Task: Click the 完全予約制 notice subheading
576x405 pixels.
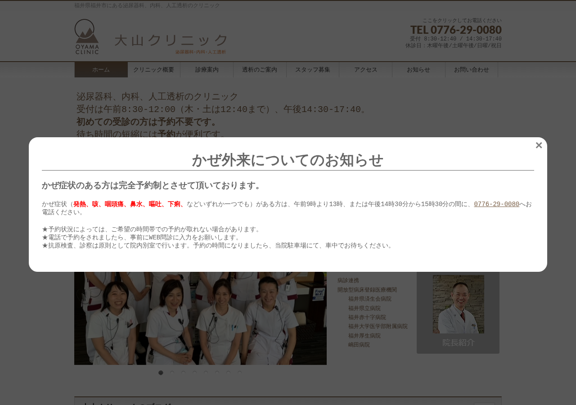Action: point(152,185)
